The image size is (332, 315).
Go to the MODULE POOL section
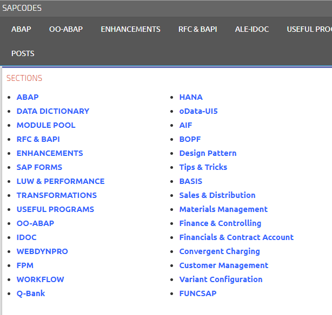[x=46, y=125]
